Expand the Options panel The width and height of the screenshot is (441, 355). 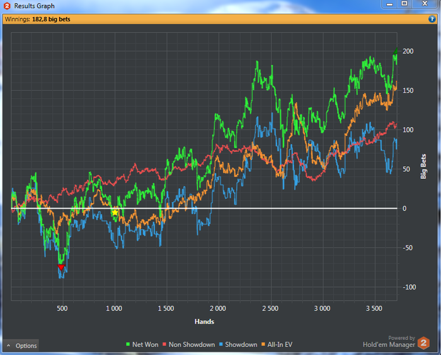coord(21,346)
